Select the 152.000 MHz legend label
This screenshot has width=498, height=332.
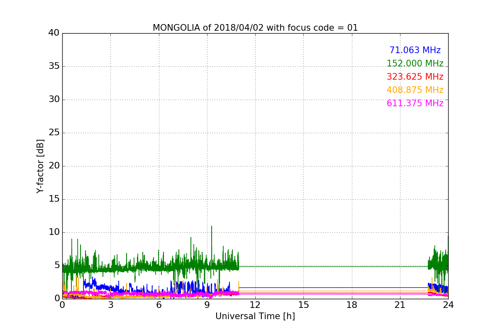(415, 63)
